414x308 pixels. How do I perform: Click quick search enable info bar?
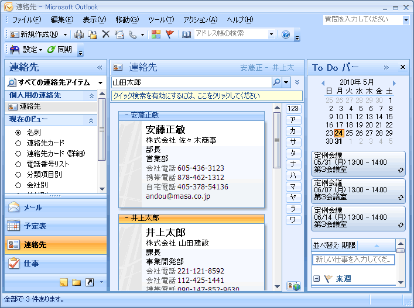207,96
